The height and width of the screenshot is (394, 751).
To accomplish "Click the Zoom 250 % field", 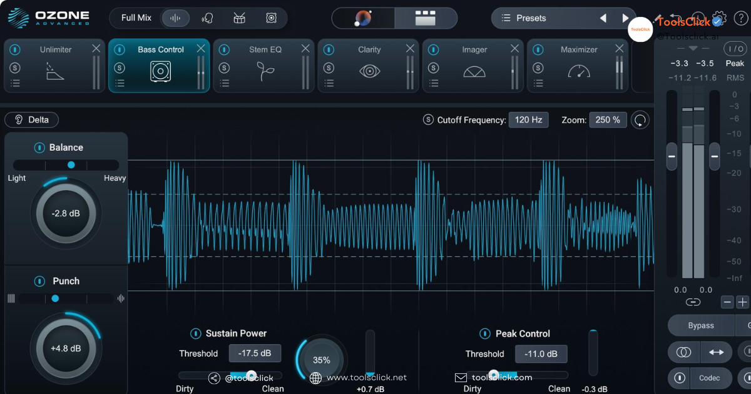I will coord(608,119).
